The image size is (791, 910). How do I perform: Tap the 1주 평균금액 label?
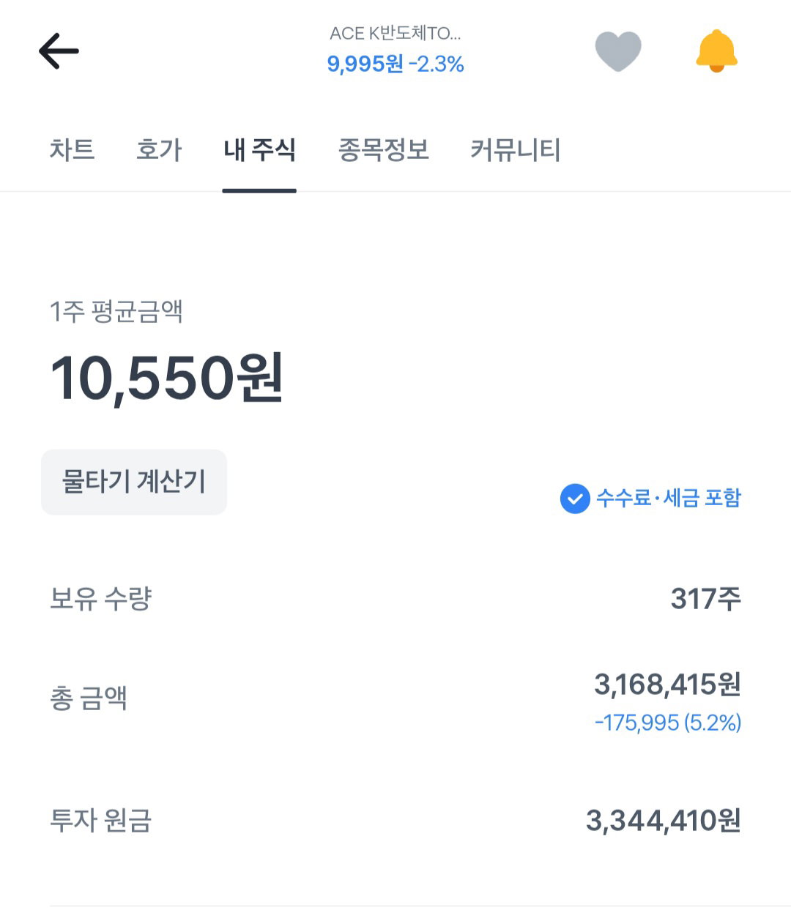116,311
